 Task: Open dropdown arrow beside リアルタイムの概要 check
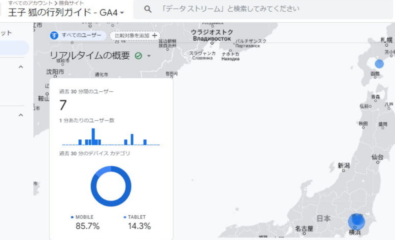[149, 56]
